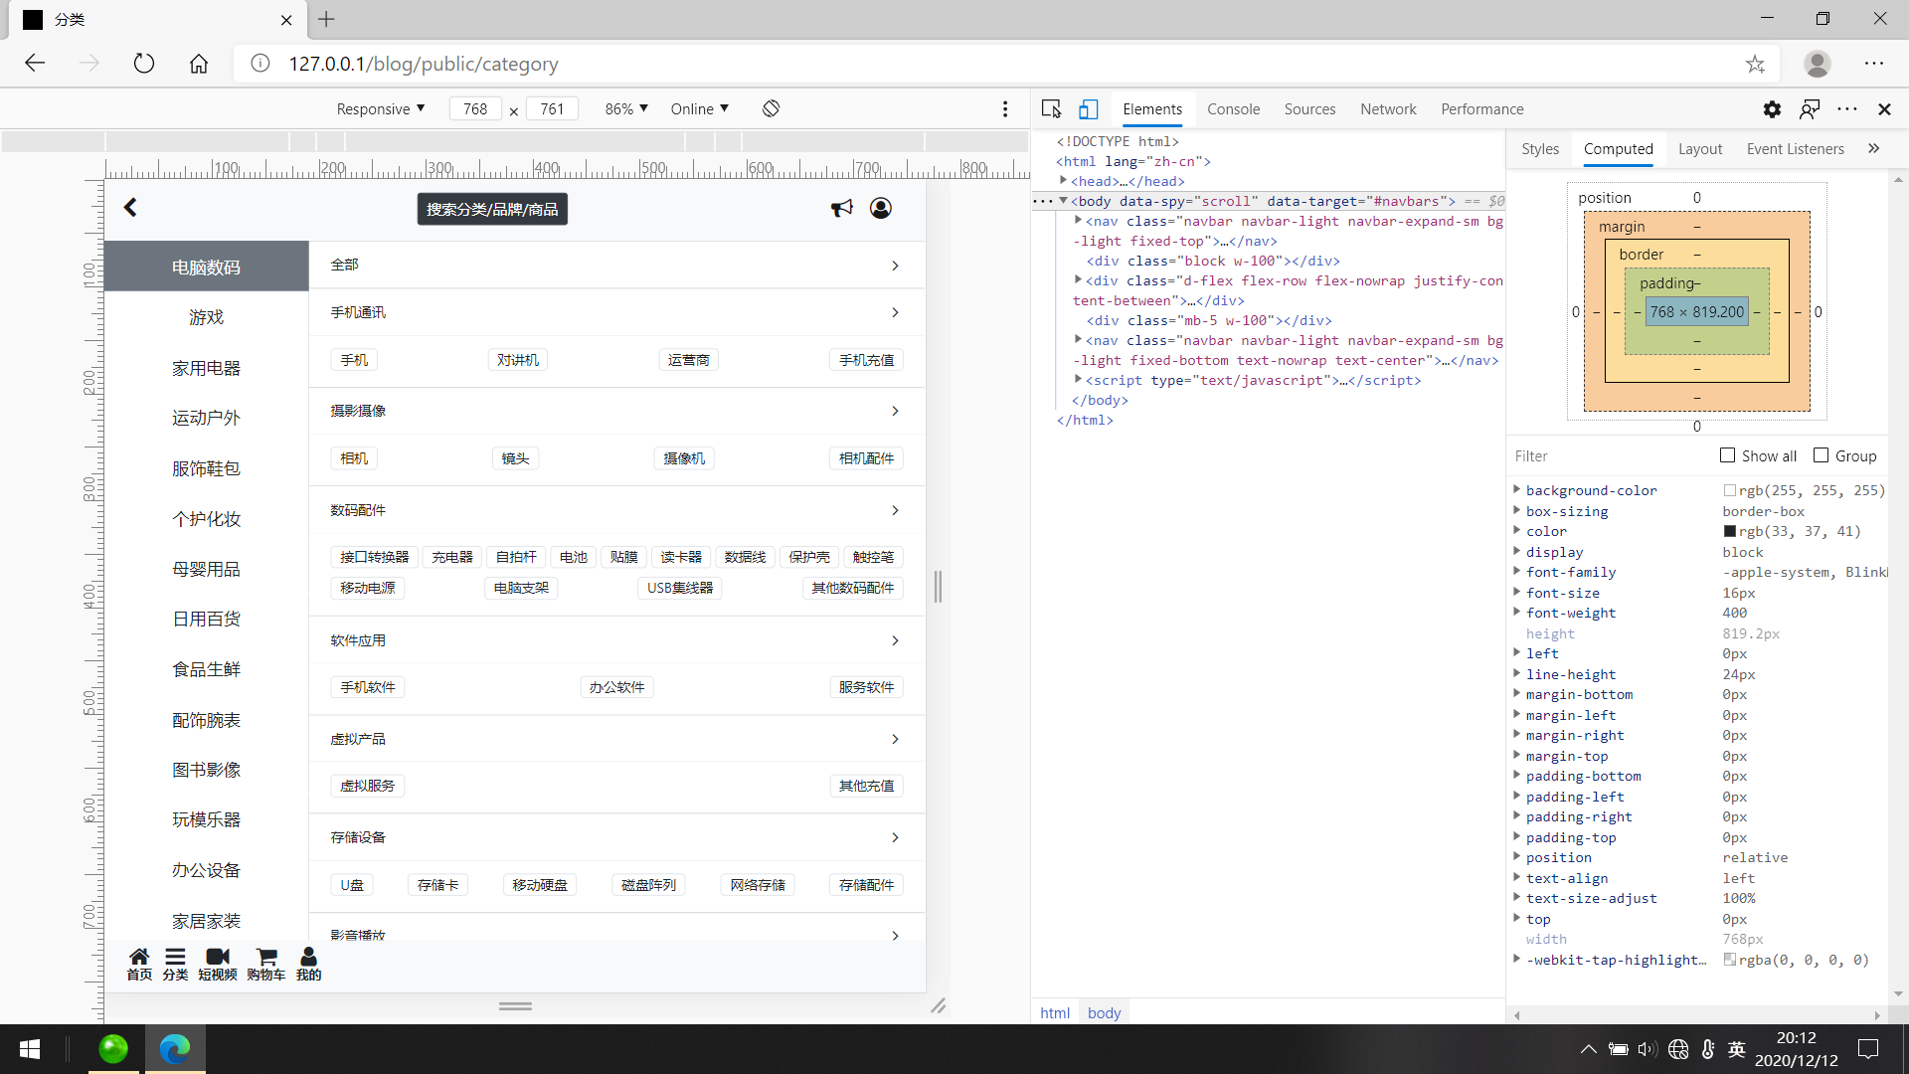Toggle the device emulation toolbar icon
Screen dimensions: 1909x1074
point(1089,108)
